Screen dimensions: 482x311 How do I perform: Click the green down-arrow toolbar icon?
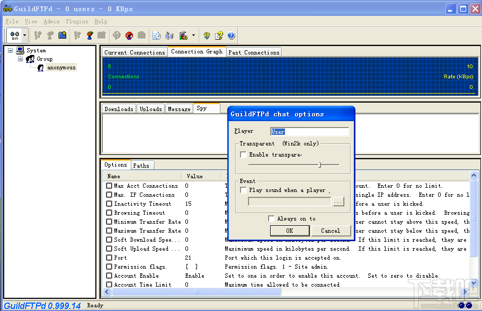[207, 35]
